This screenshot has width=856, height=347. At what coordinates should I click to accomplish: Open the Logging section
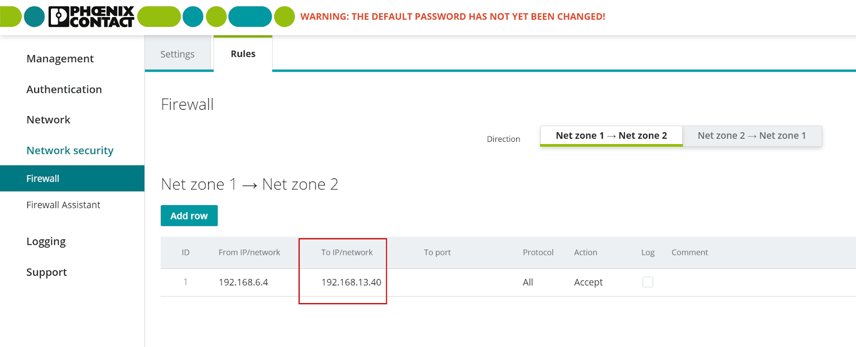(46, 242)
